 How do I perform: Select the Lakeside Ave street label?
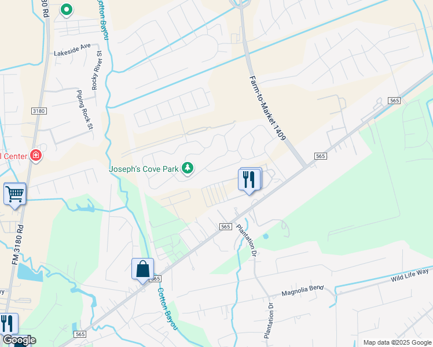pyautogui.click(x=72, y=50)
